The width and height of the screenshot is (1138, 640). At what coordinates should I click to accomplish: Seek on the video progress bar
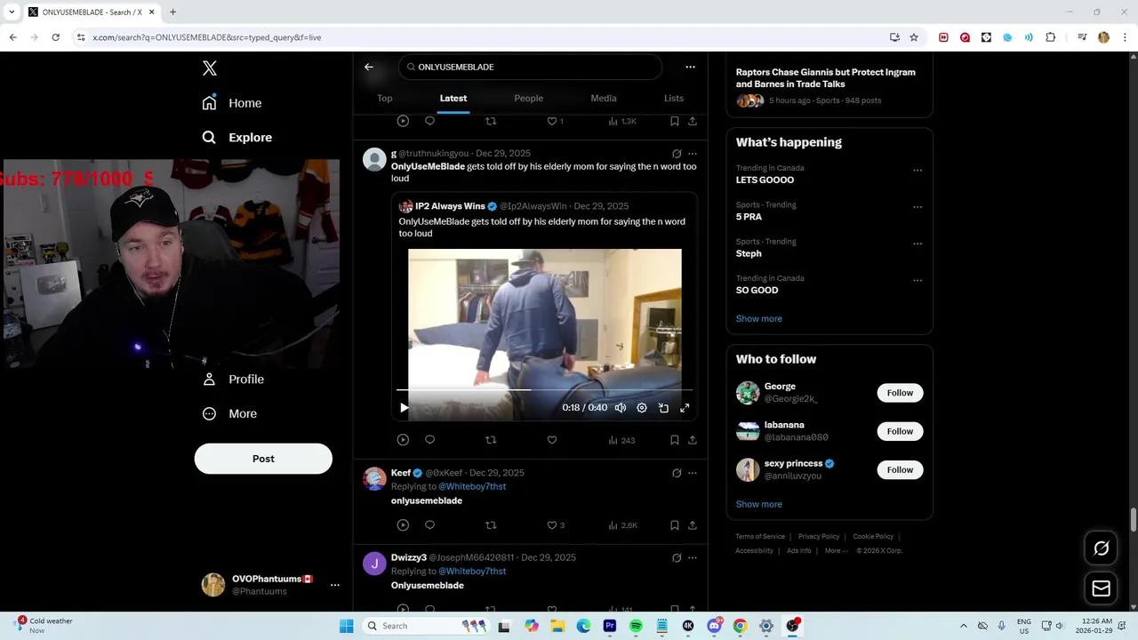[544, 389]
